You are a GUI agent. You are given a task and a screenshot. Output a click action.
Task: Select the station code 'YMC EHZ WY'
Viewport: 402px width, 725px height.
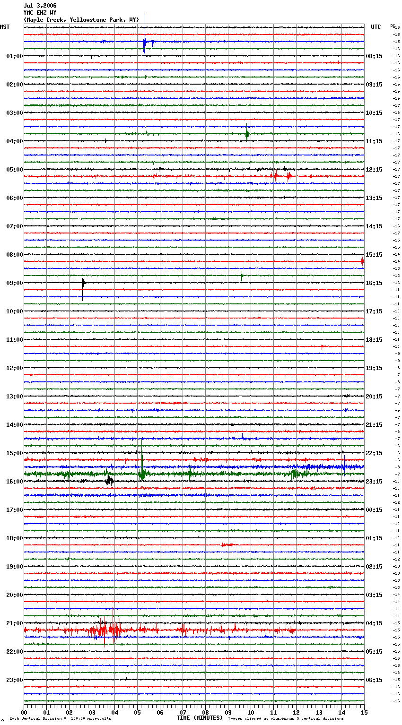40,13
